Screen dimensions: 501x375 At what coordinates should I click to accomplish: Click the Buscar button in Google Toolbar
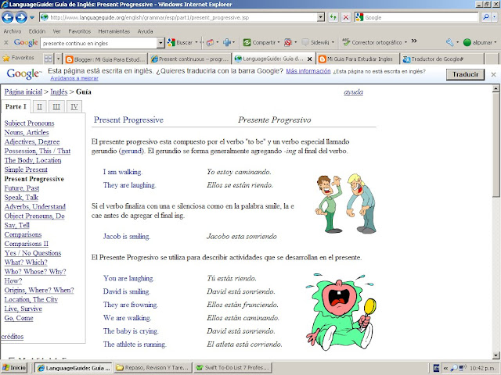point(181,42)
